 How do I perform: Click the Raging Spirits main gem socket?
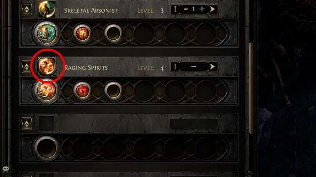(x=47, y=90)
